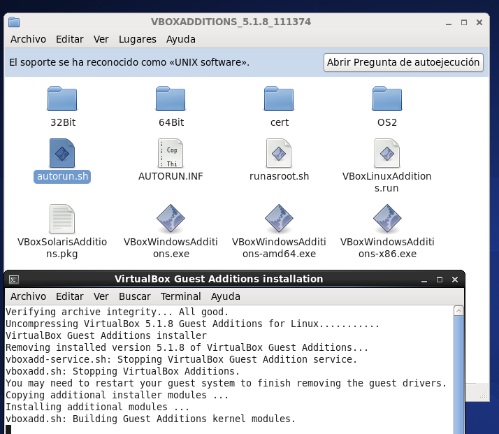Select the VBoxSolarisAdditions.pkg file icon
The height and width of the screenshot is (434, 499).
62,219
